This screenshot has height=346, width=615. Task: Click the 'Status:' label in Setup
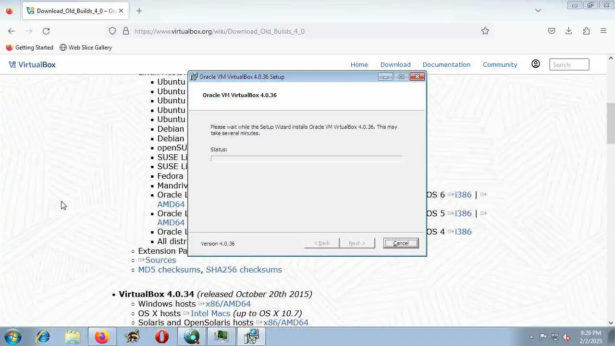pos(219,149)
